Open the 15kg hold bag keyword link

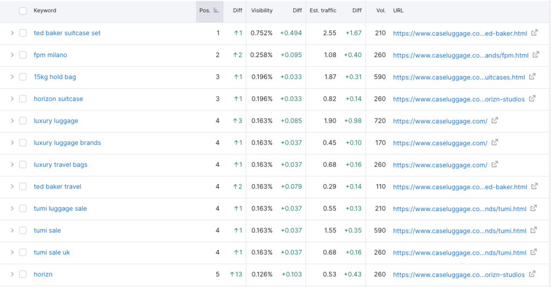pyautogui.click(x=55, y=77)
